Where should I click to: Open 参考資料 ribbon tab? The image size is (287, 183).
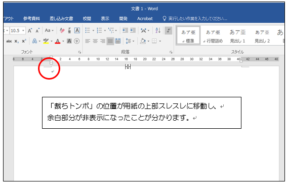[31, 19]
